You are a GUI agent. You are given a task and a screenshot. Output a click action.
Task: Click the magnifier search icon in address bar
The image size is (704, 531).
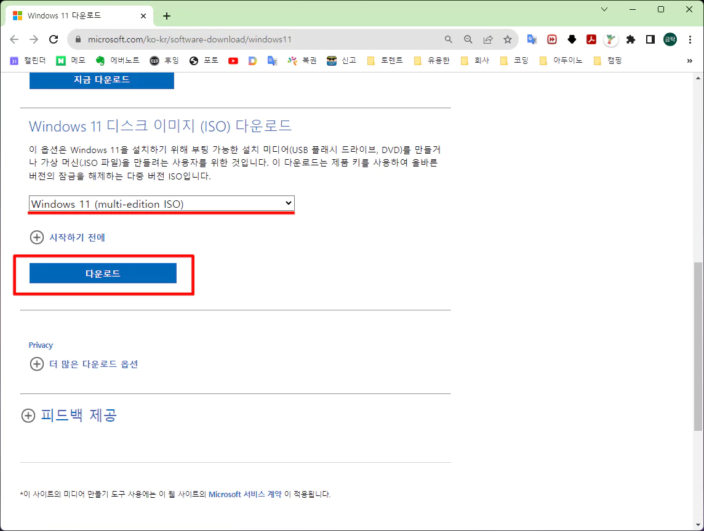click(x=448, y=39)
